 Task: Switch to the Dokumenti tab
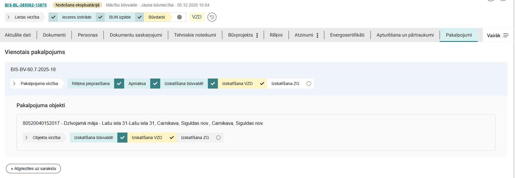point(54,35)
